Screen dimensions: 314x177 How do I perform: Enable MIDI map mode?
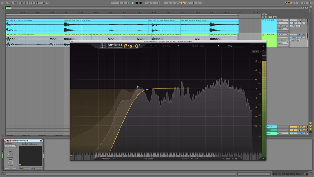tap(299, 3)
